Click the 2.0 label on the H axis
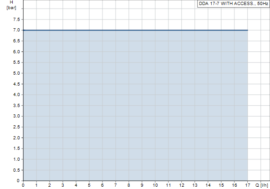The width and height of the screenshot is (270, 189). (16, 138)
